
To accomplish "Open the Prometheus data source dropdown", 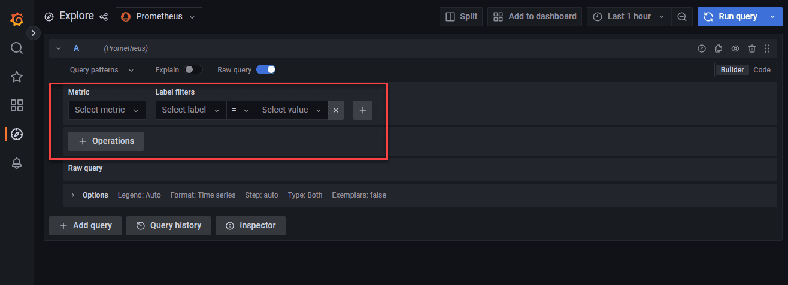I will pyautogui.click(x=159, y=17).
